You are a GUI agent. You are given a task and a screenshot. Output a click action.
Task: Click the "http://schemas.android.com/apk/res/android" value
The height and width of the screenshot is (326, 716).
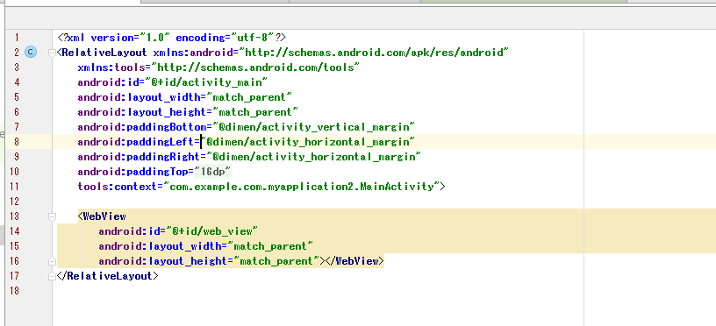pos(374,53)
